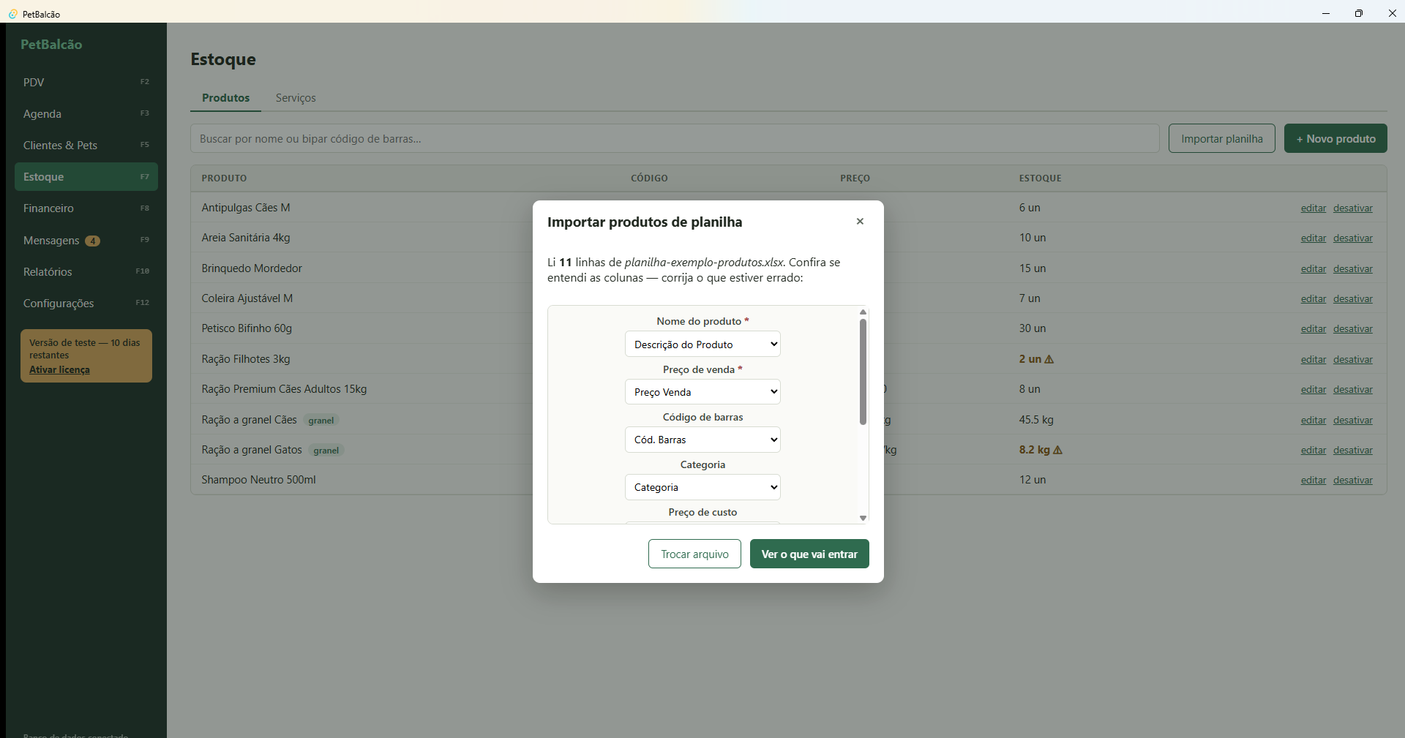Click the scroll-down arrow in column mapping list
Screen dimensions: 1405x738
pos(863,518)
